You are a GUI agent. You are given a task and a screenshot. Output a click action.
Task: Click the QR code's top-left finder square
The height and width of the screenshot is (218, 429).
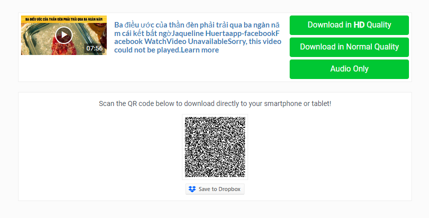[187, 119]
